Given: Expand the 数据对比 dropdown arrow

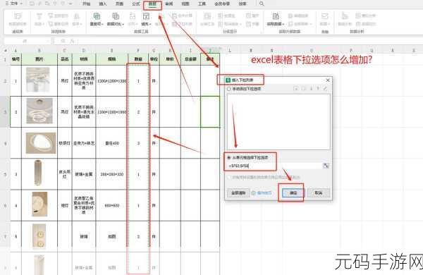Looking at the screenshot, I should (x=123, y=24).
